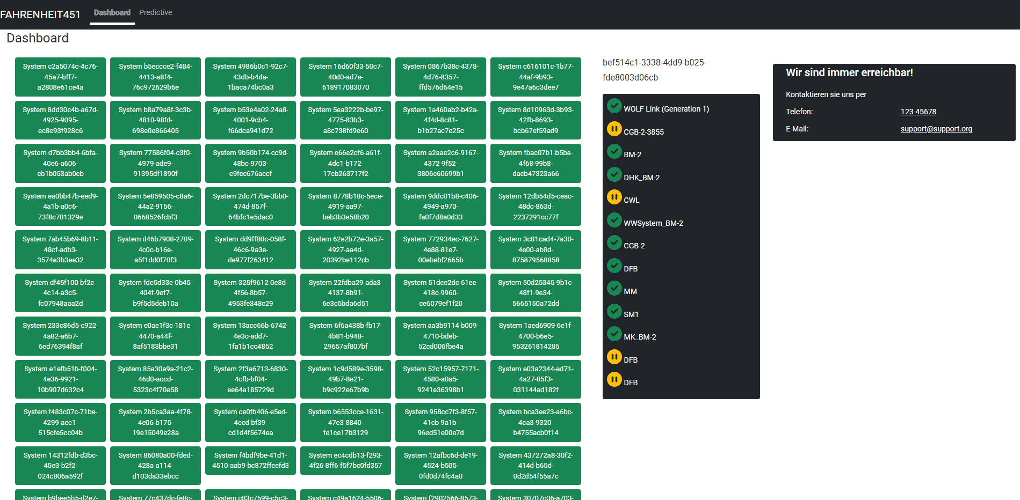Click the System 12db54d5 tile

[536, 207]
